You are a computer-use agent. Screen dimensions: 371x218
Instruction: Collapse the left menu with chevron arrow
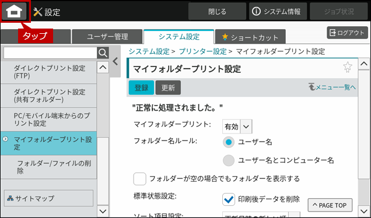[x=116, y=61]
